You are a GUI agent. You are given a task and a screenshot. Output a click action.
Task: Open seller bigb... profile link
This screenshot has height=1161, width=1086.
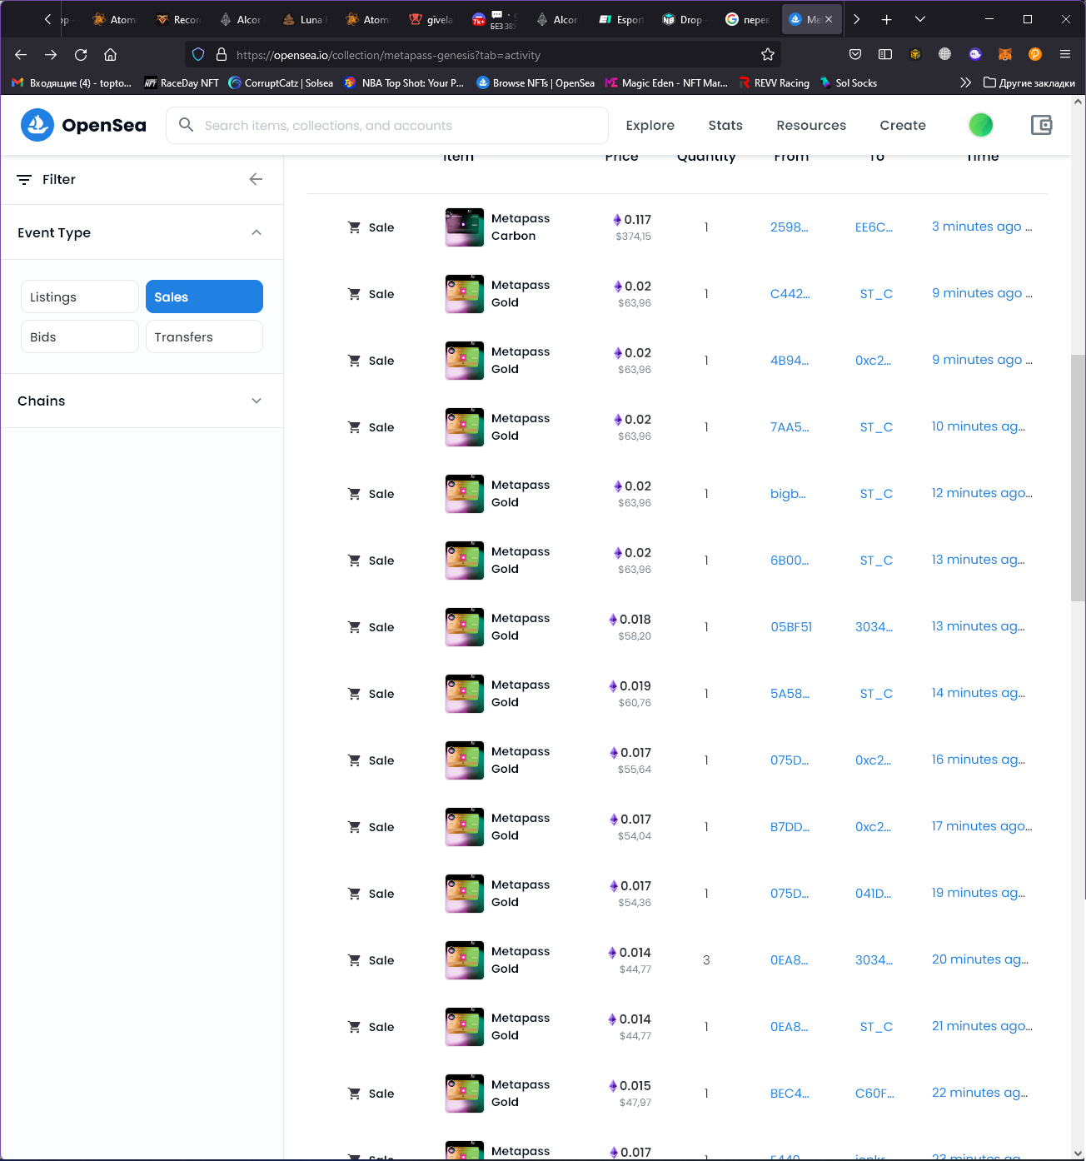click(788, 493)
